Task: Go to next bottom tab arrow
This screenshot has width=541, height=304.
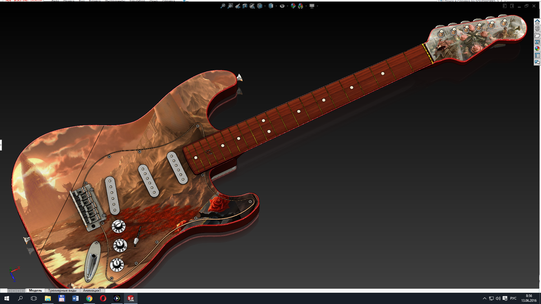Action: click(x=19, y=290)
